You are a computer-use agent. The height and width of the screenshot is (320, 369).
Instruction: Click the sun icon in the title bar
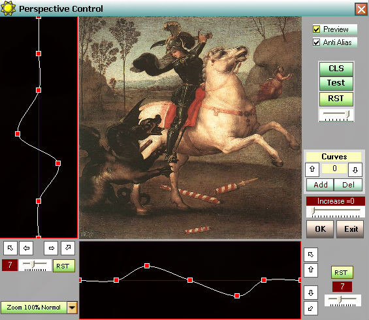coord(8,8)
